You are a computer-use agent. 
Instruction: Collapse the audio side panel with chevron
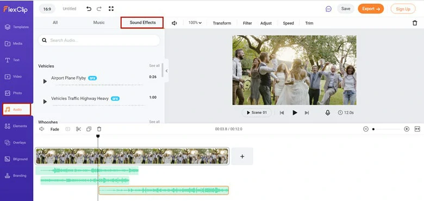click(166, 71)
